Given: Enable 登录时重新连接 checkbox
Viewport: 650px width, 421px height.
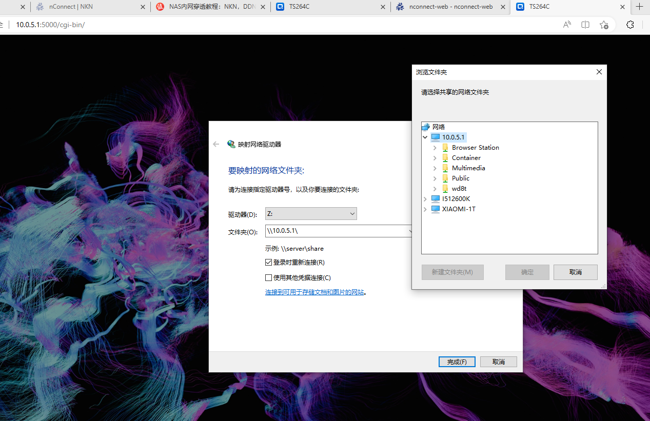Looking at the screenshot, I should [269, 262].
